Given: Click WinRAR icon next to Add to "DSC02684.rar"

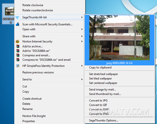Looking at the screenshot, I should 18,51.
